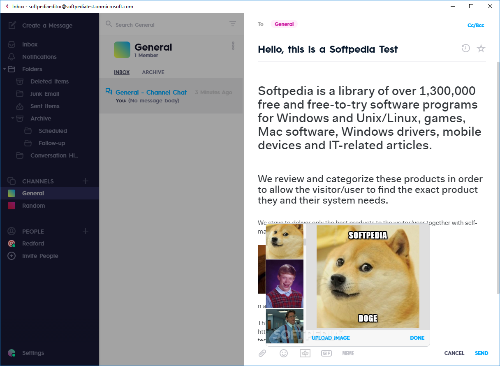500x366 pixels.
Task: Open the emoji picker
Action: [284, 353]
